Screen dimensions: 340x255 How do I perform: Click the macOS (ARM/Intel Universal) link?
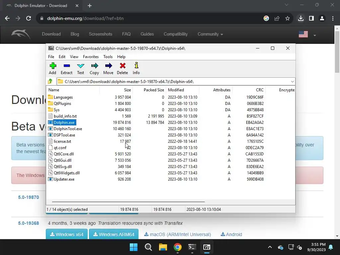(178, 234)
